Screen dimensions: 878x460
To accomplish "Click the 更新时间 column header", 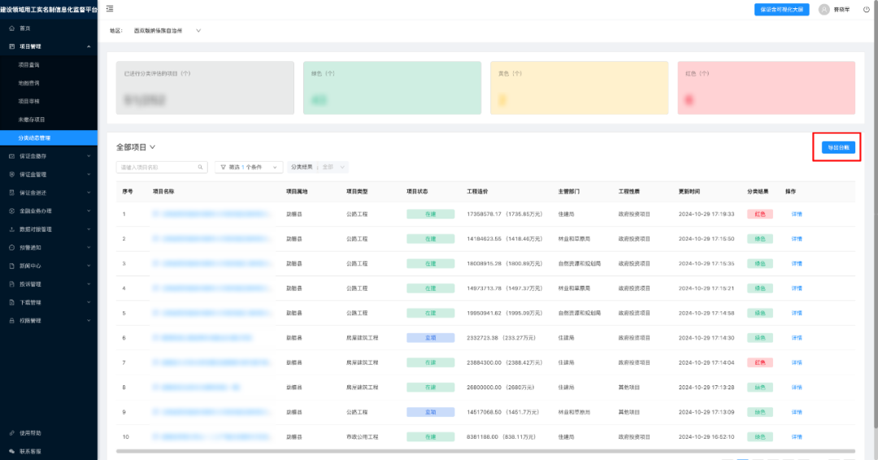I will (689, 191).
